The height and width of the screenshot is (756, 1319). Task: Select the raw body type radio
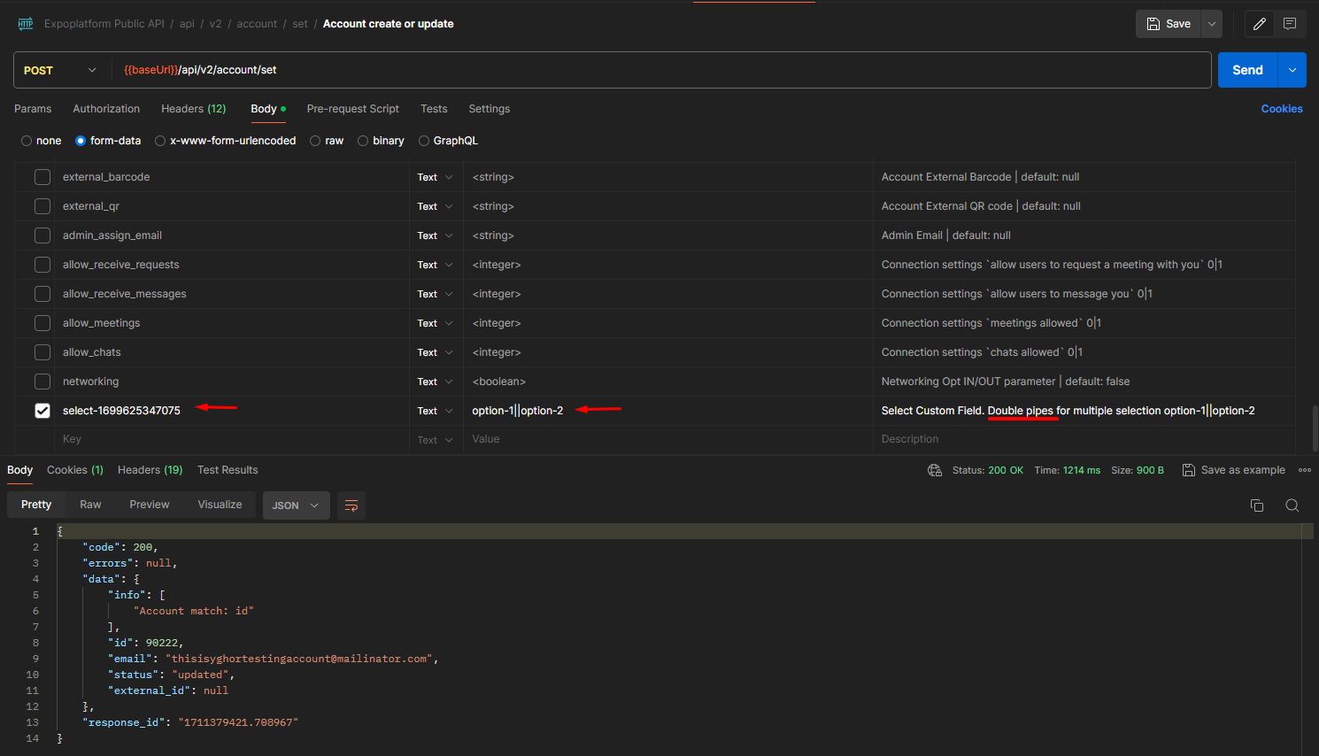coord(315,140)
